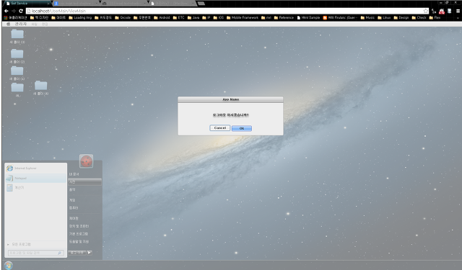
Task: Open the Mobile Framework bookmark folder
Action: click(243, 17)
